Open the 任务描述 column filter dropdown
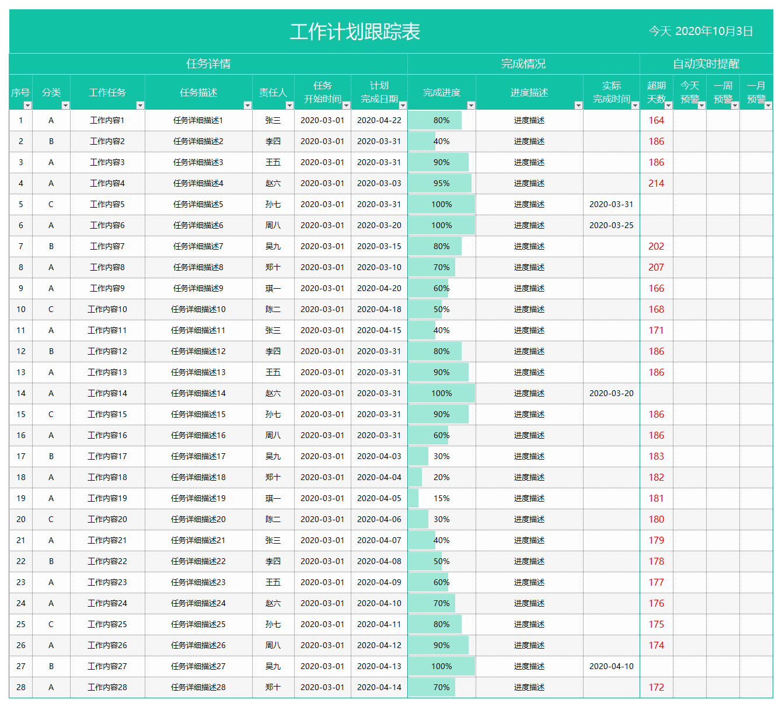Image resolution: width=782 pixels, height=707 pixels. coord(247,106)
